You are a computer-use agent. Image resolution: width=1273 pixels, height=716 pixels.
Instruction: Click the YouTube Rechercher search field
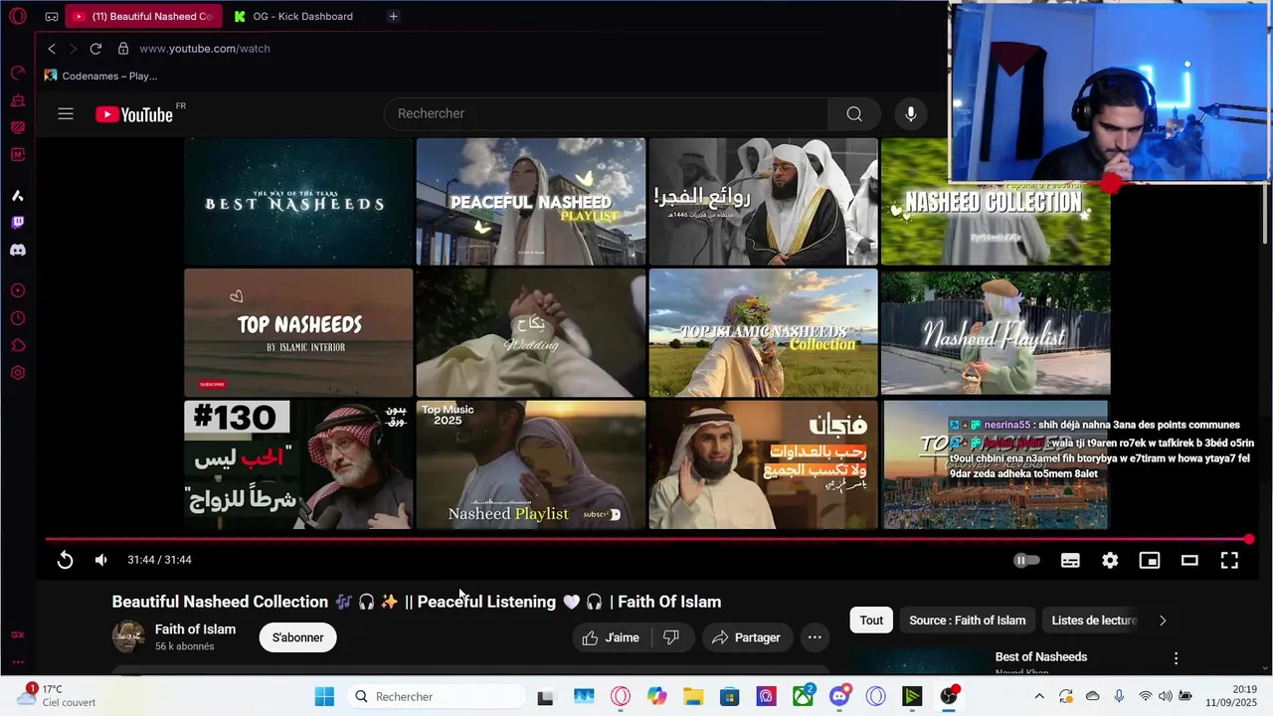pyautogui.click(x=606, y=113)
